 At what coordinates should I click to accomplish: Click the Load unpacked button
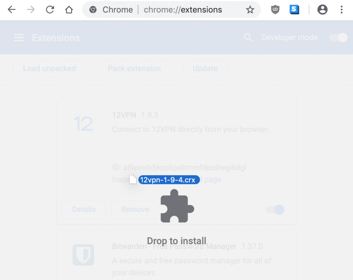click(49, 69)
